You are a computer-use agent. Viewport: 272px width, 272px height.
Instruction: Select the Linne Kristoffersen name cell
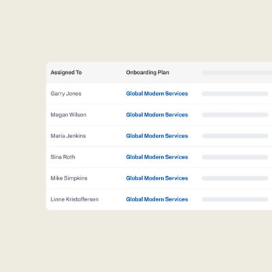click(x=75, y=199)
